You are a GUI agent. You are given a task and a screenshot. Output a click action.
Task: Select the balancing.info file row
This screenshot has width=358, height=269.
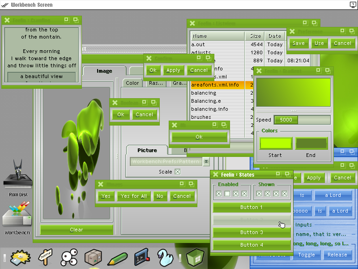[222, 109]
